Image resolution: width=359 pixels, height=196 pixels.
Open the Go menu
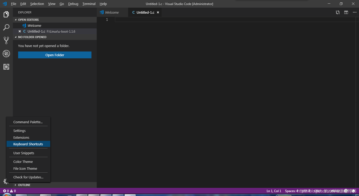point(62,4)
